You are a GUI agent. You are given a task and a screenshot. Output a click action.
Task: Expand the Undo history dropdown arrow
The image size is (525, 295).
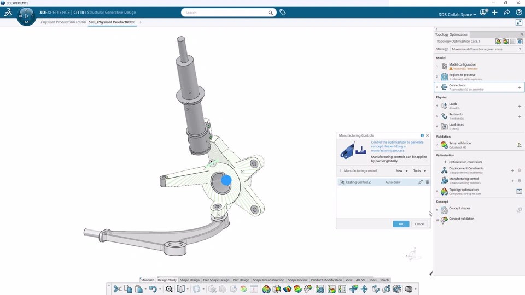click(x=160, y=290)
